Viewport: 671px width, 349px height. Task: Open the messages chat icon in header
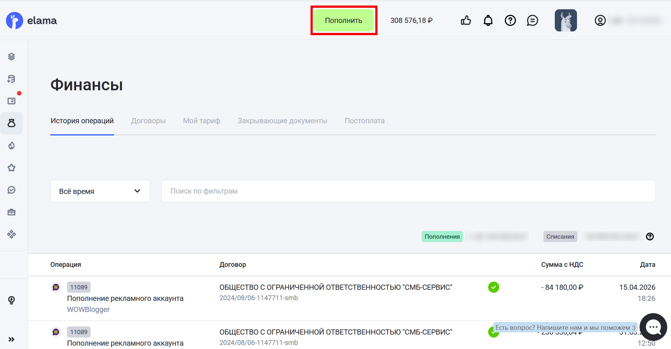point(533,20)
